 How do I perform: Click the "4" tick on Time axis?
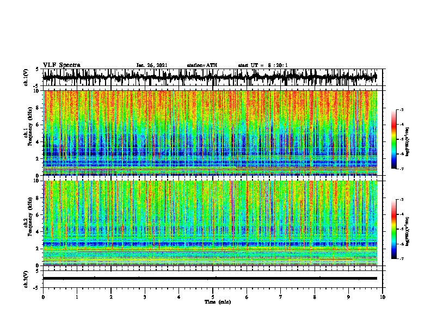(x=178, y=297)
